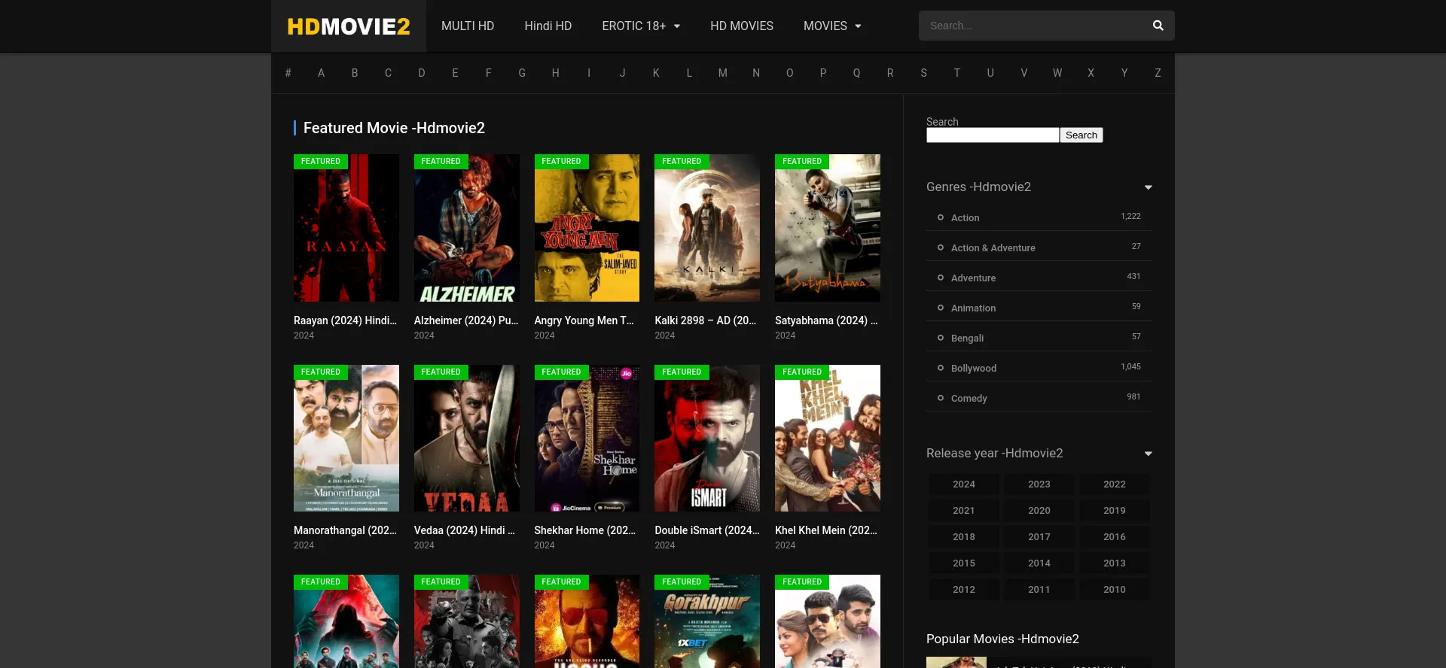The height and width of the screenshot is (668, 1446).
Task: Go to HD MOVIES in navbar
Action: point(742,26)
